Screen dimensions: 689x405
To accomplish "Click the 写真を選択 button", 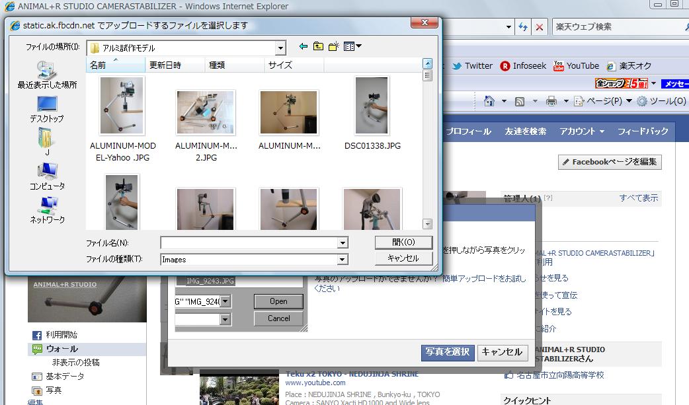I will [x=448, y=352].
